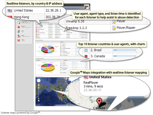The image size is (153, 115).
Task: Click the Log Out link under Session
Action: click(23, 41)
